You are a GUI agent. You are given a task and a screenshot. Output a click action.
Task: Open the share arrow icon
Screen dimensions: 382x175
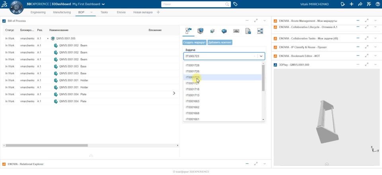tap(360, 4)
